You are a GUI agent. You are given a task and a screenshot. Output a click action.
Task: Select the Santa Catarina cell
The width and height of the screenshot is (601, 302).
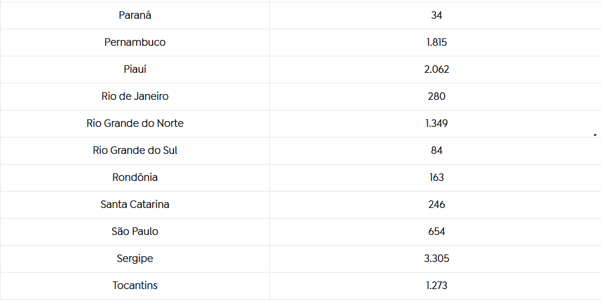(x=135, y=204)
